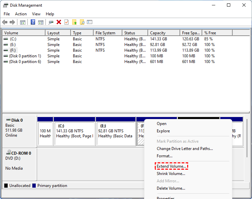Sort by the Status column header

point(135,33)
